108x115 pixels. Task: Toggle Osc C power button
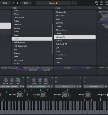[x=28, y=78]
